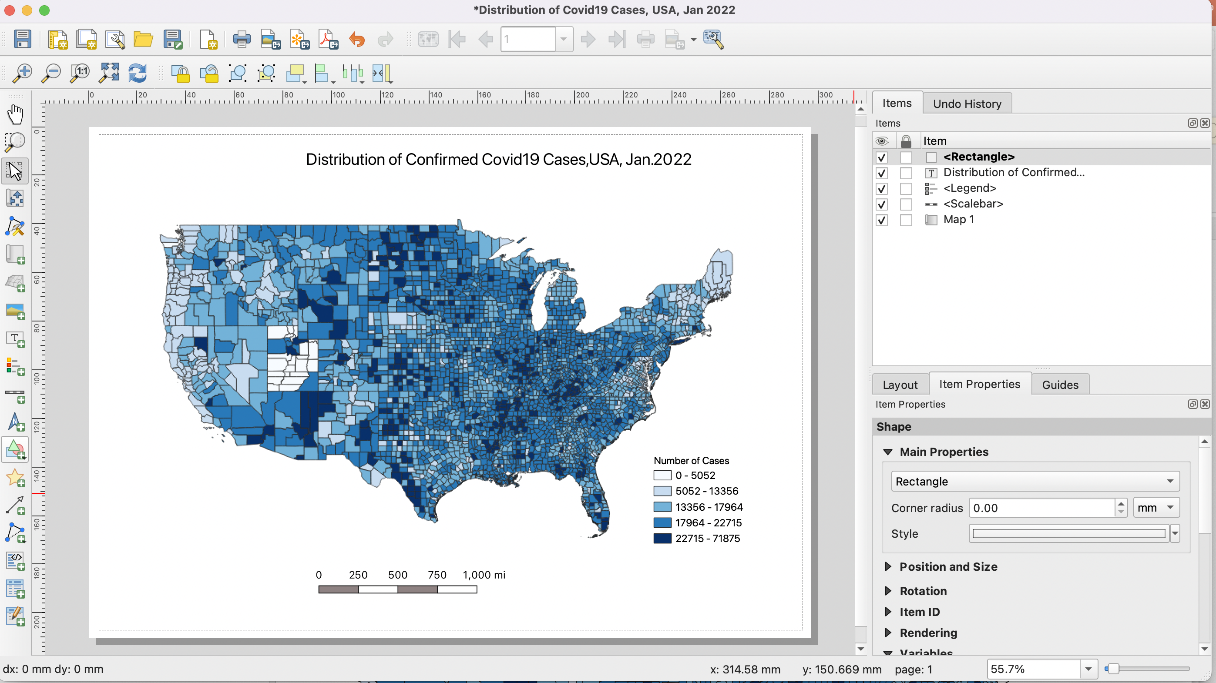
Task: Toggle visibility of the Scalebar item
Action: (881, 204)
